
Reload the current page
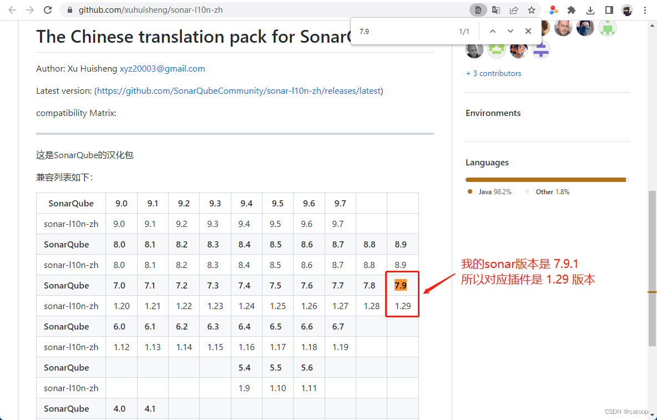click(x=48, y=10)
